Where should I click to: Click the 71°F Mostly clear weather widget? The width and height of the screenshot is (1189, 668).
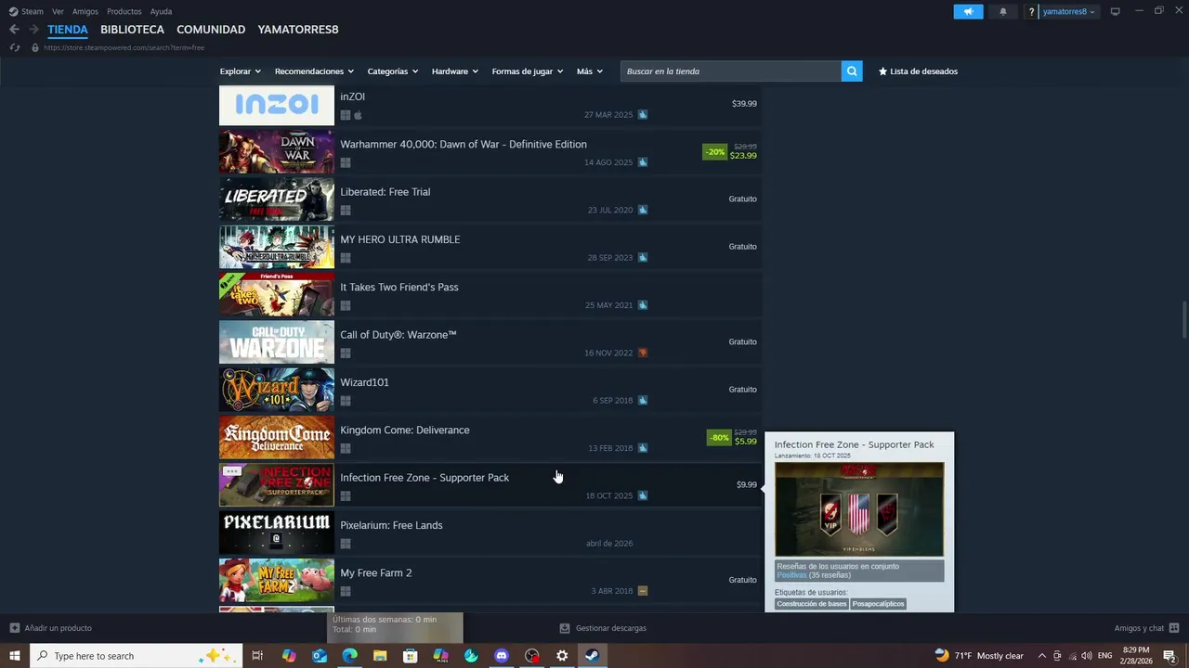(x=978, y=656)
